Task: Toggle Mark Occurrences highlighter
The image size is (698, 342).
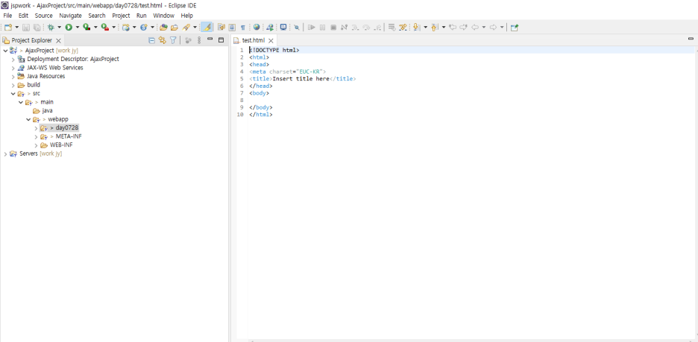Action: pyautogui.click(x=206, y=27)
